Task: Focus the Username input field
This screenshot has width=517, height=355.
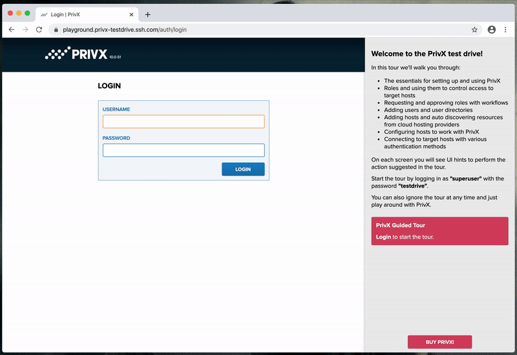Action: 184,122
